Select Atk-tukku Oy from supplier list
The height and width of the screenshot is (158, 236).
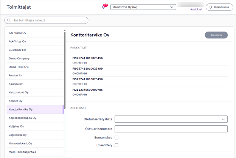click(17, 33)
